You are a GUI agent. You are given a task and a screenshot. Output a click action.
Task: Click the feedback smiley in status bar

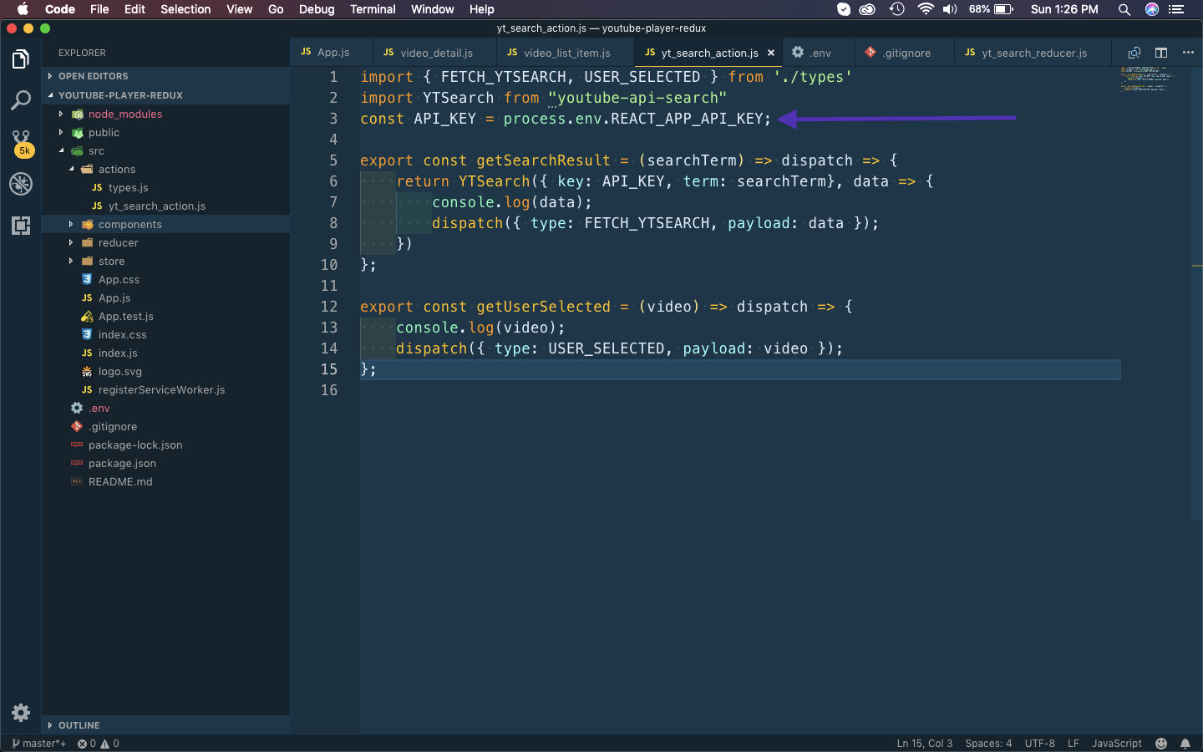[1161, 744]
